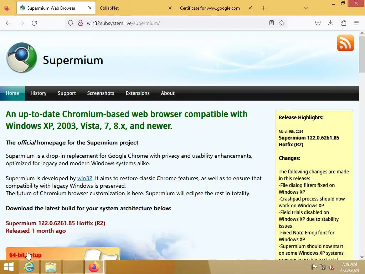Click the Supermium 122.0.6261.85 Hotfix release heading
The width and height of the screenshot is (365, 274).
[55, 223]
